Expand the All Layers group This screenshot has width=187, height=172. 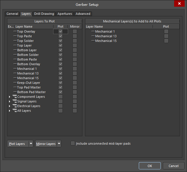point(10,111)
